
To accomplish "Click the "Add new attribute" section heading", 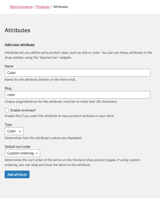I will pos(20,45).
